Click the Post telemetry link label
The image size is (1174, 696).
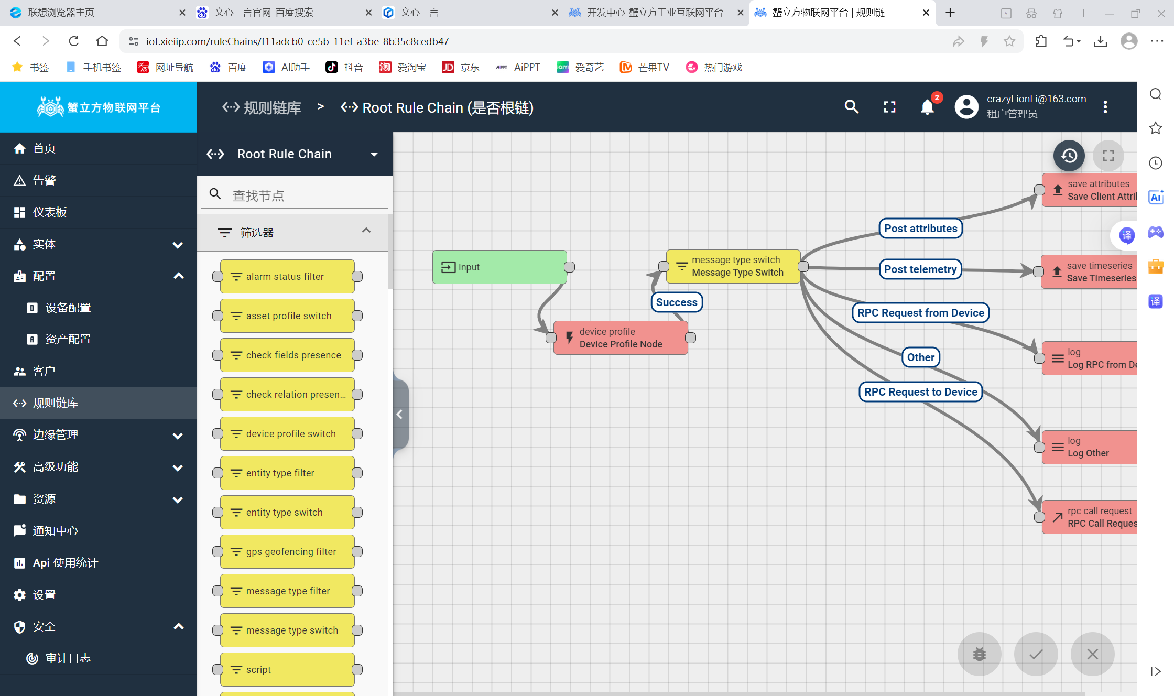920,269
